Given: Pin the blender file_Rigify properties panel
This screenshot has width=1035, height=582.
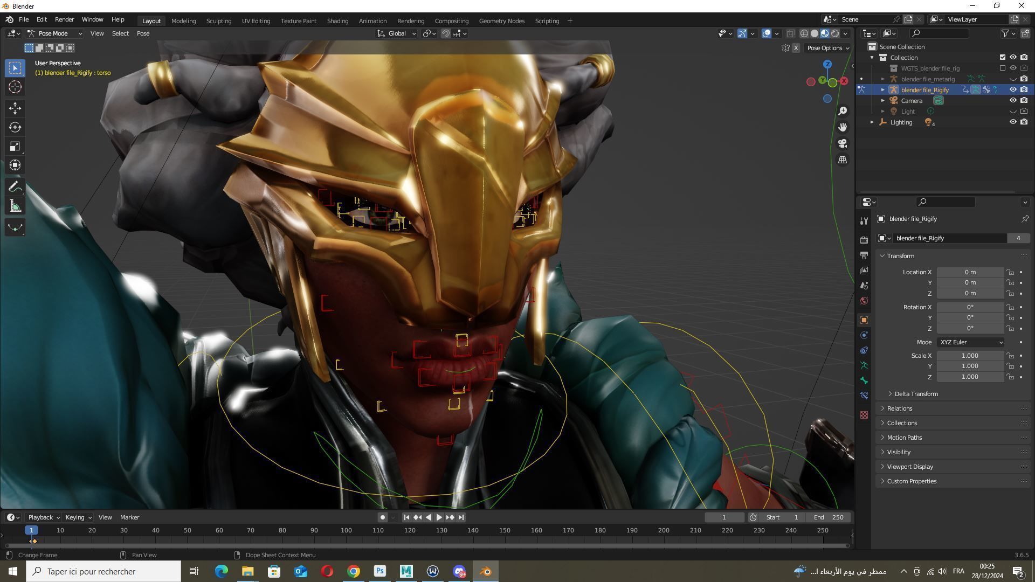Looking at the screenshot, I should pyautogui.click(x=1025, y=219).
